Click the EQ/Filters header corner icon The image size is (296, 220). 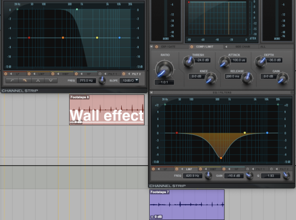coord(292,92)
